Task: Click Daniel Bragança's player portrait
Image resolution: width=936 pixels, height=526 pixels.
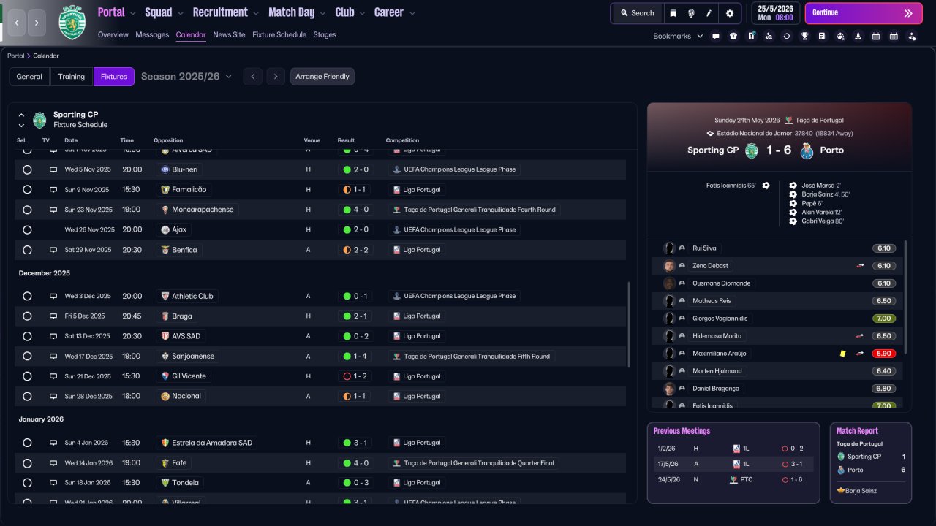Action: click(x=668, y=389)
